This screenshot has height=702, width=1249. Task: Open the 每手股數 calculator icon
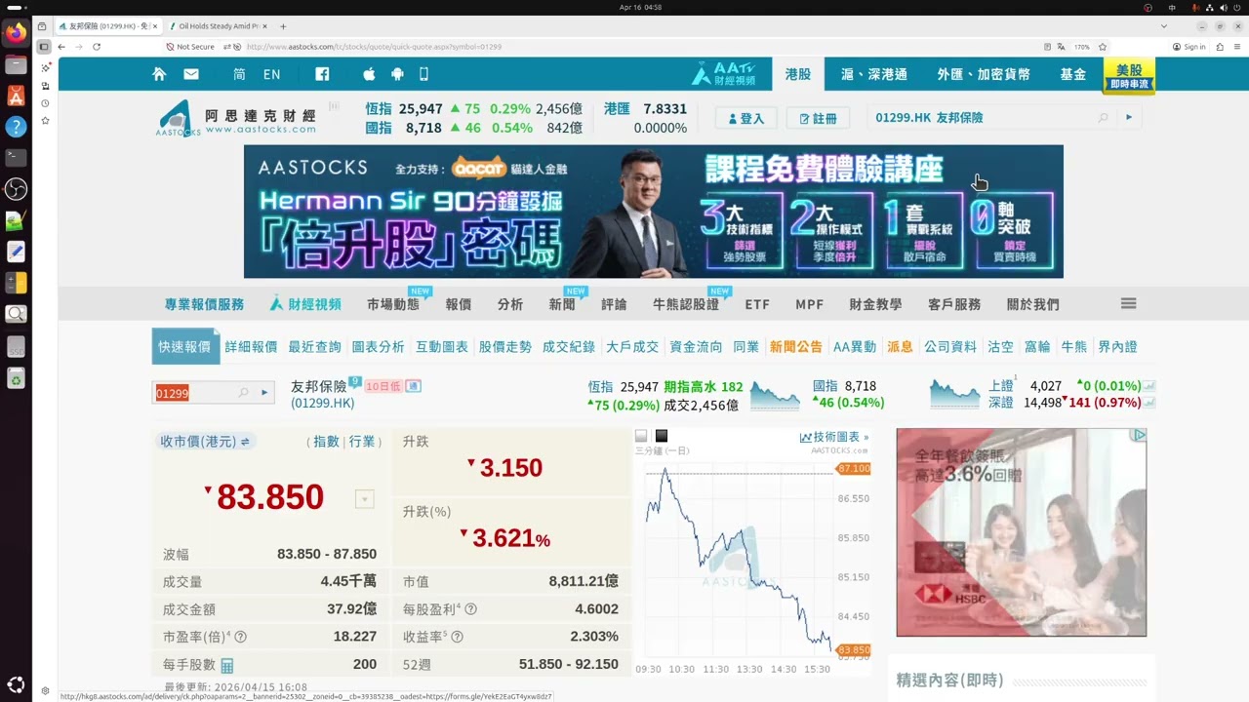tap(227, 666)
